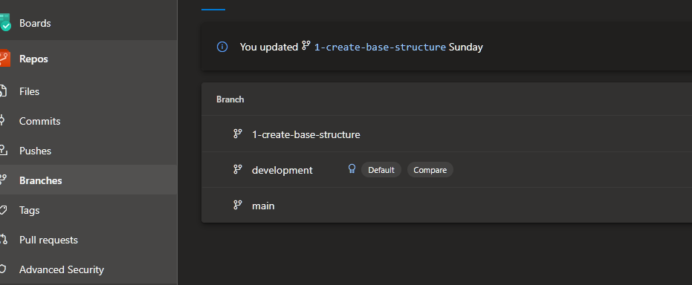Select the Files icon in sidebar
The image size is (692, 285).
click(x=3, y=91)
